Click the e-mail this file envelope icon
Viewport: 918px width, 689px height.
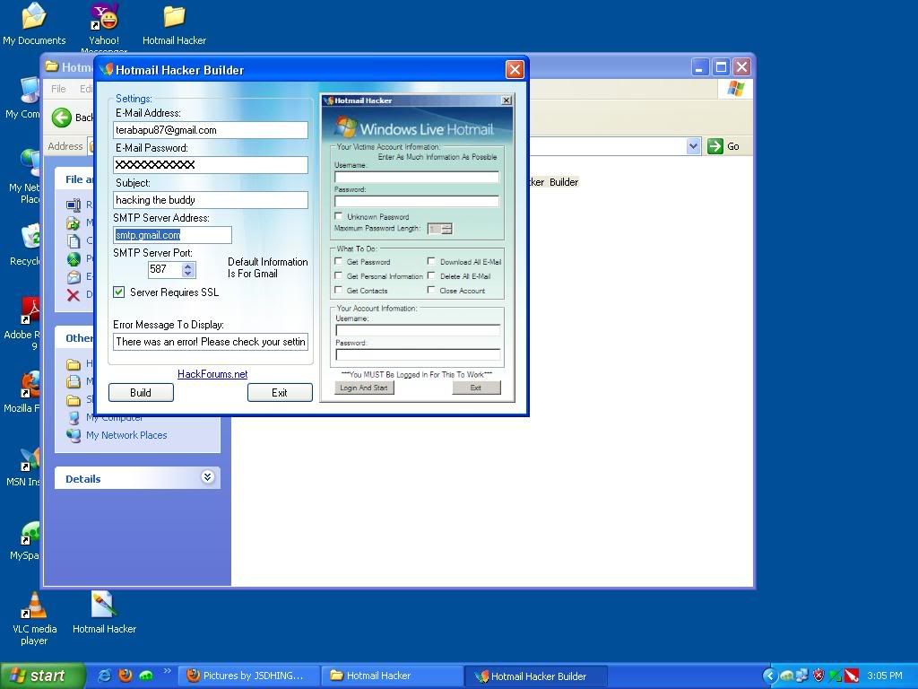click(x=74, y=276)
